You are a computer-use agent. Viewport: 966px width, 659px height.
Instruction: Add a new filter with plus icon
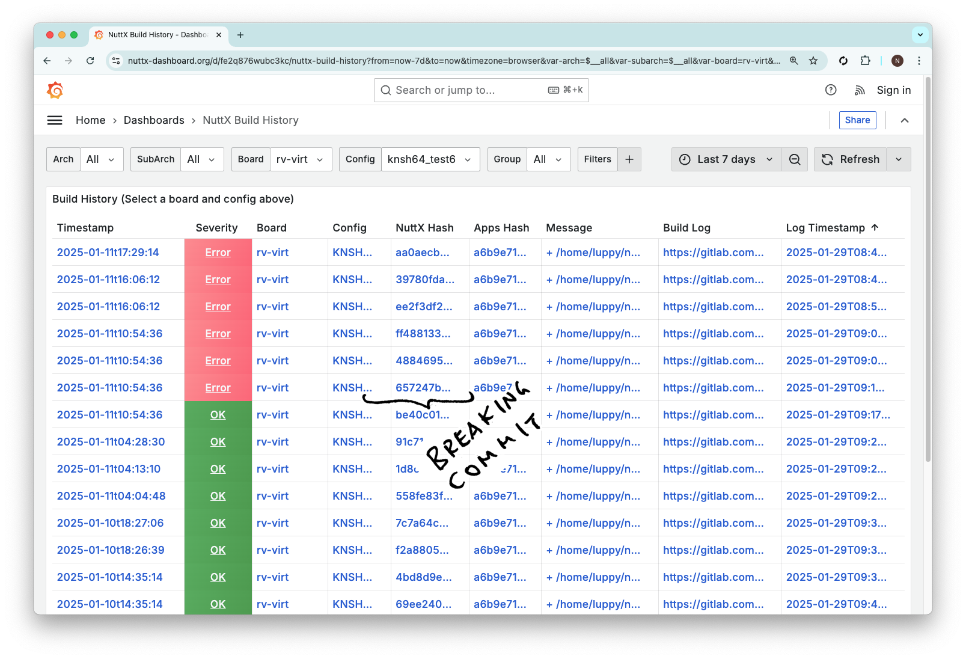[629, 159]
